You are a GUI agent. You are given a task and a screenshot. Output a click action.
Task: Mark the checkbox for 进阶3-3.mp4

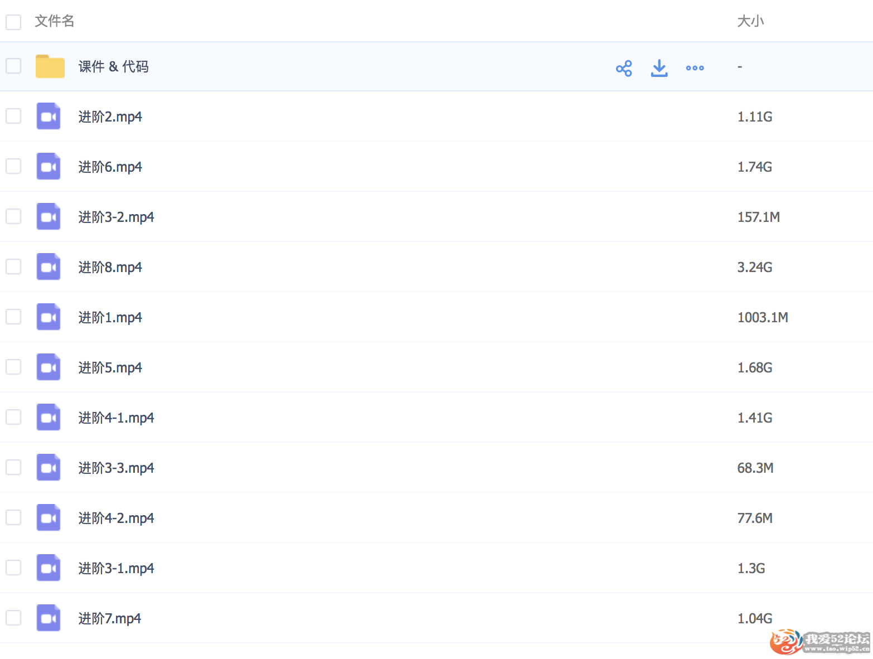click(x=13, y=467)
